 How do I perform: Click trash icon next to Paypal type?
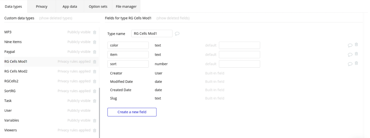pos(95,52)
